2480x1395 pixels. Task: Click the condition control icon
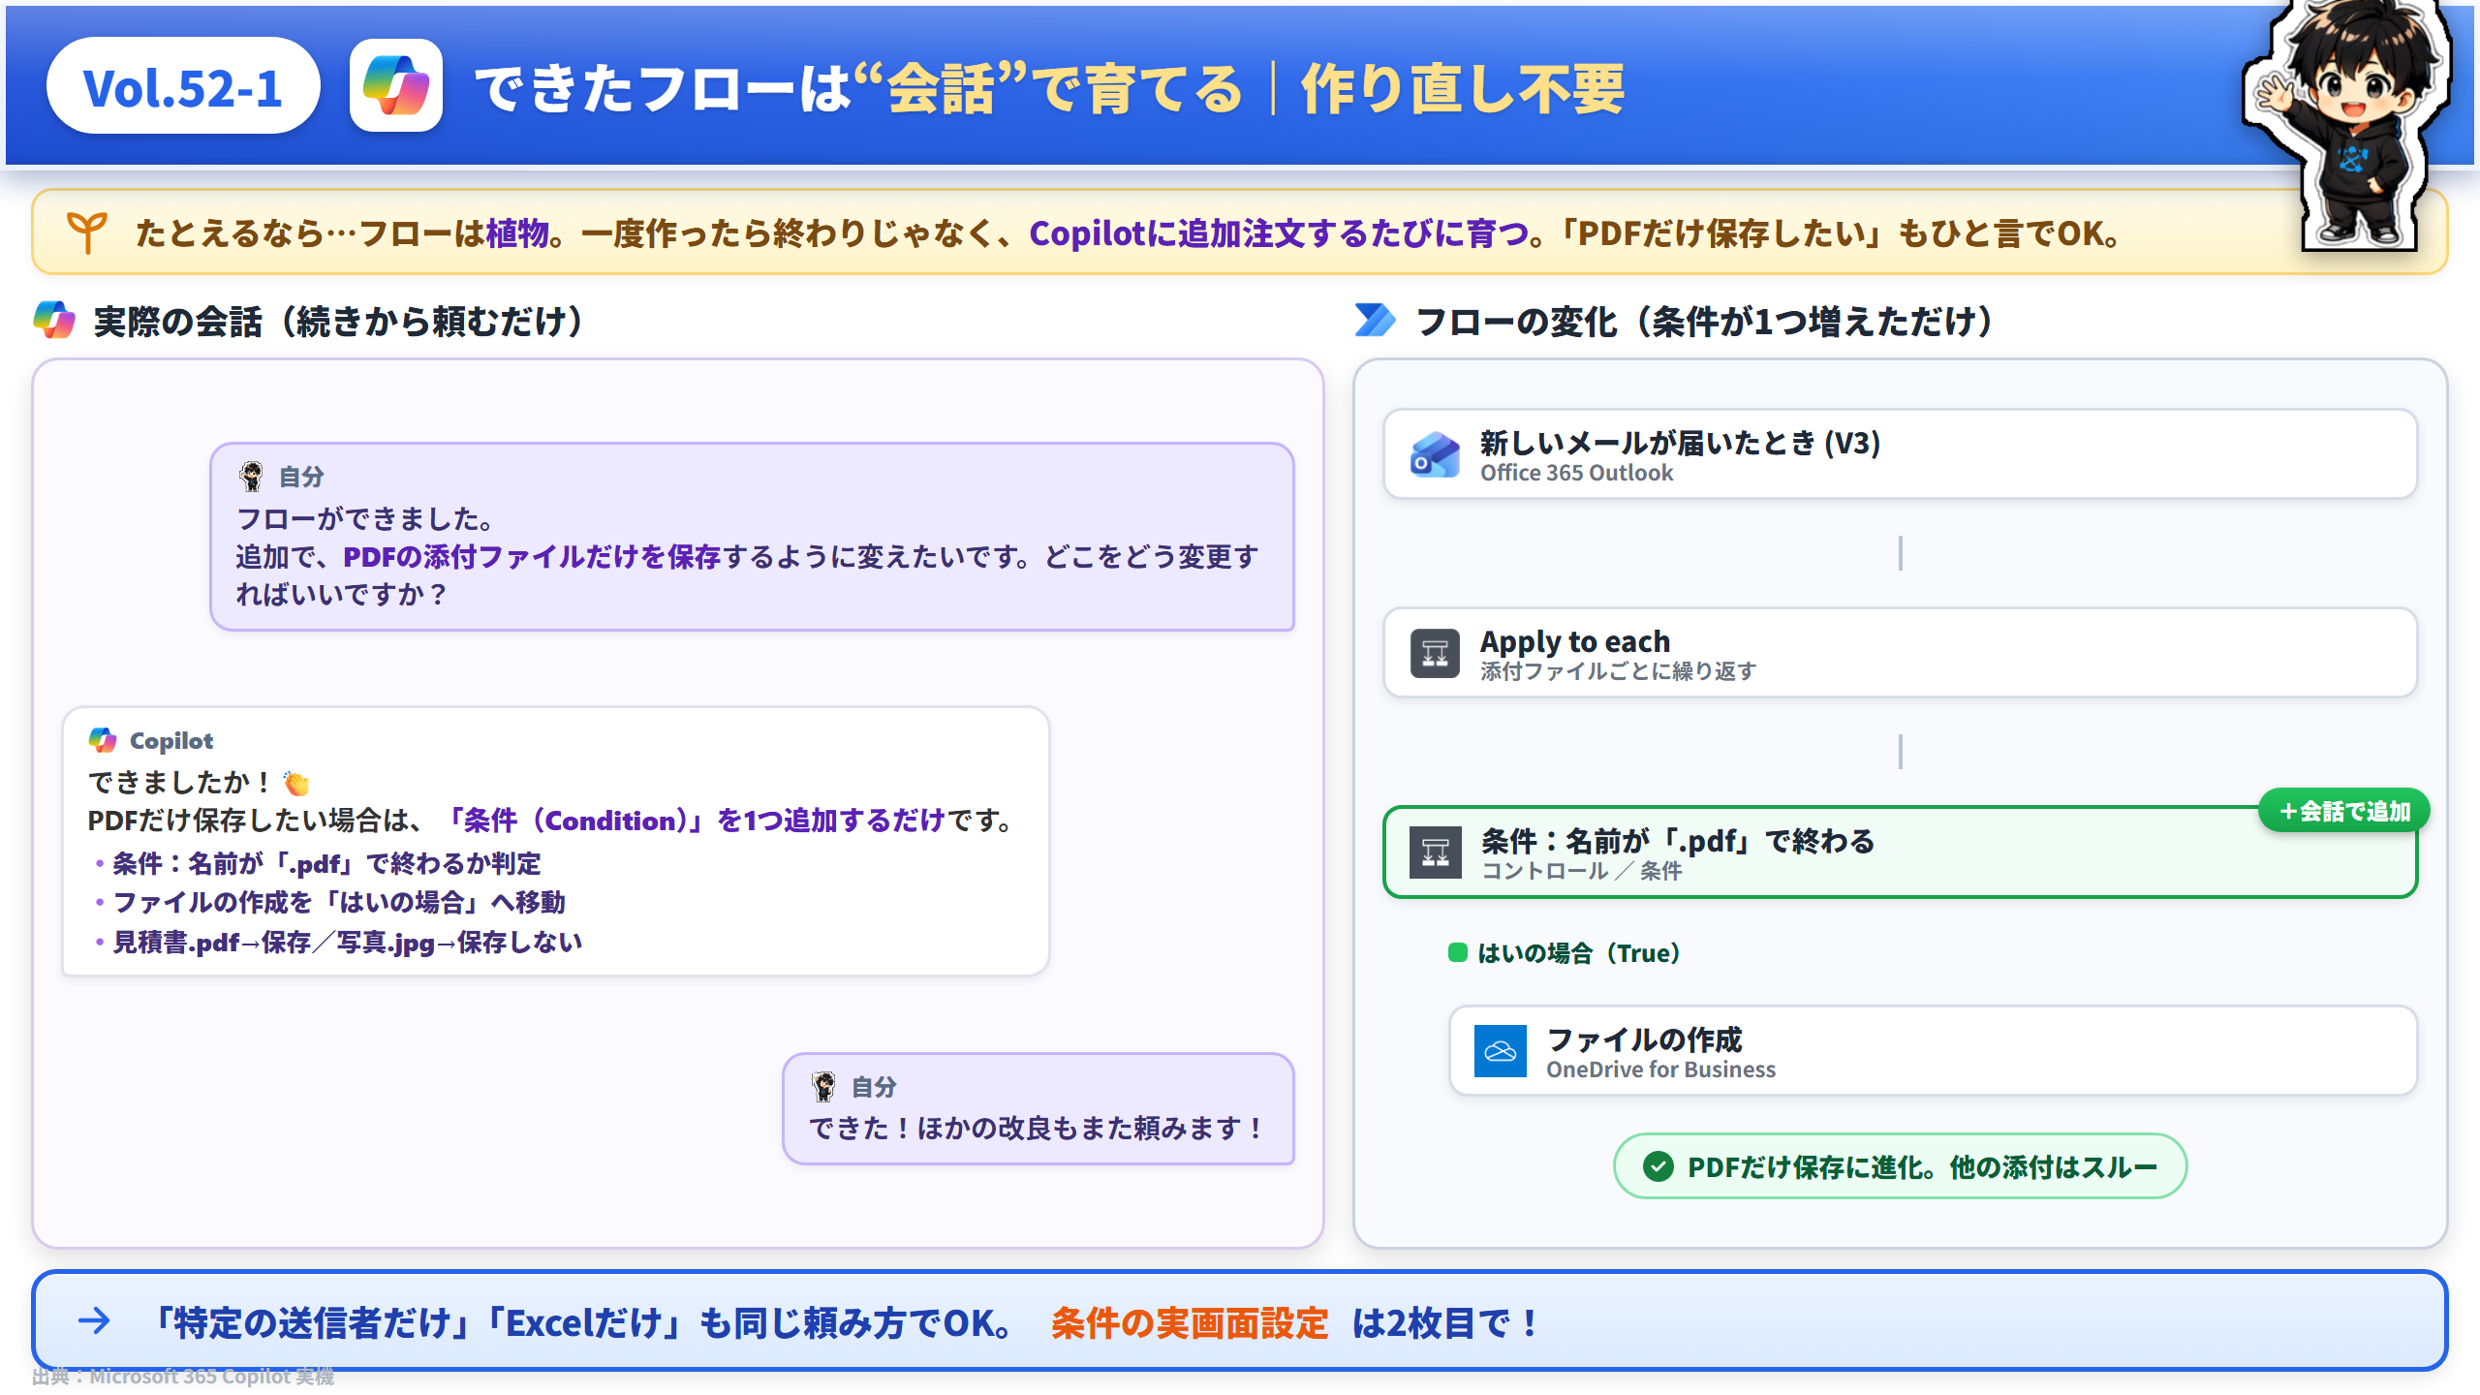[1435, 852]
